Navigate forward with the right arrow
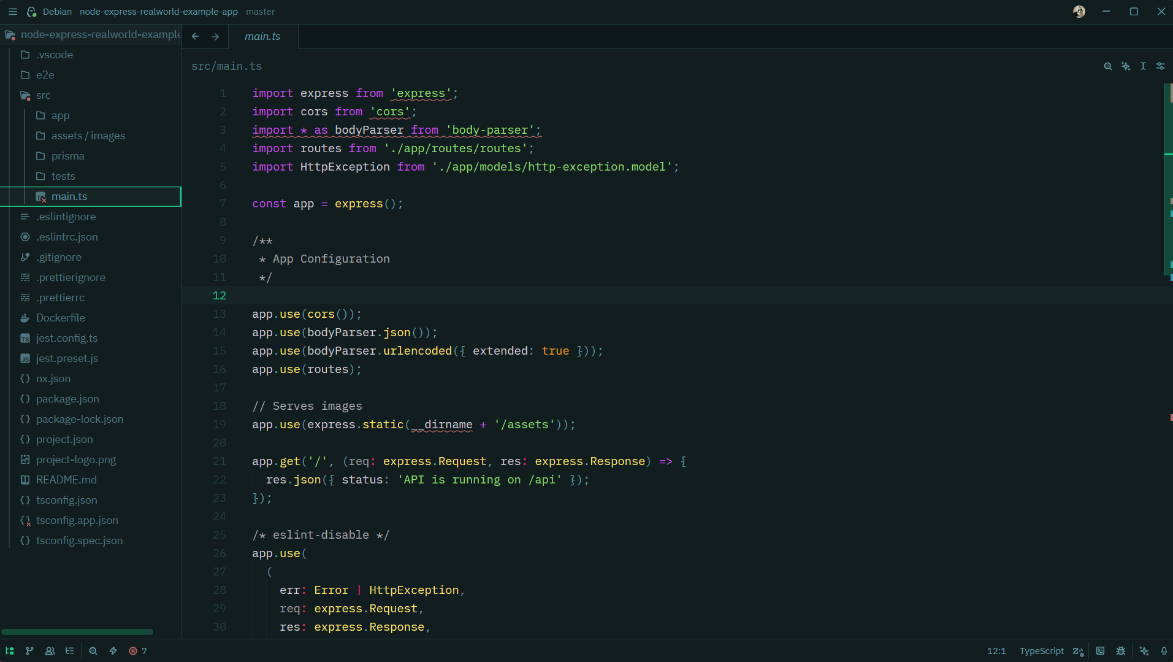The height and width of the screenshot is (662, 1173). [x=215, y=37]
